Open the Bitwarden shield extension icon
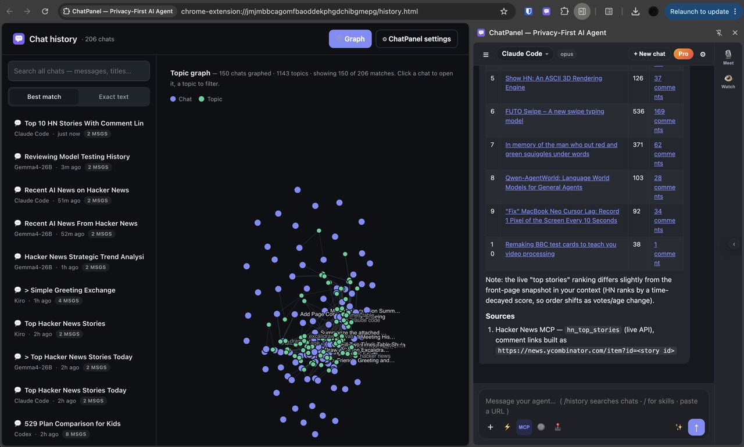744x447 pixels. pos(528,11)
